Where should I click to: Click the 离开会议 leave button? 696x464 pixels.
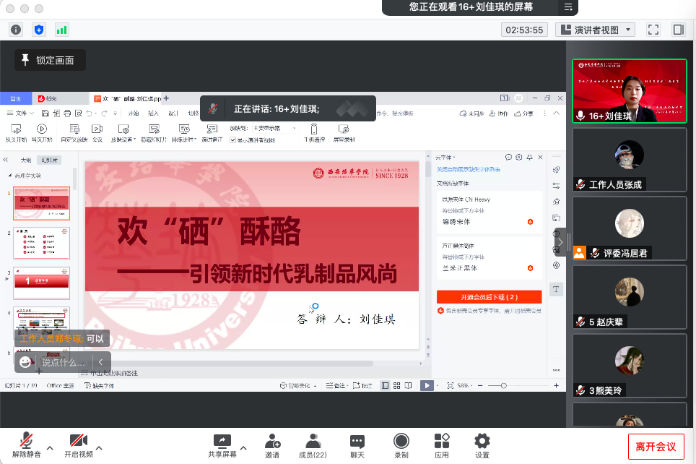pyautogui.click(x=656, y=447)
